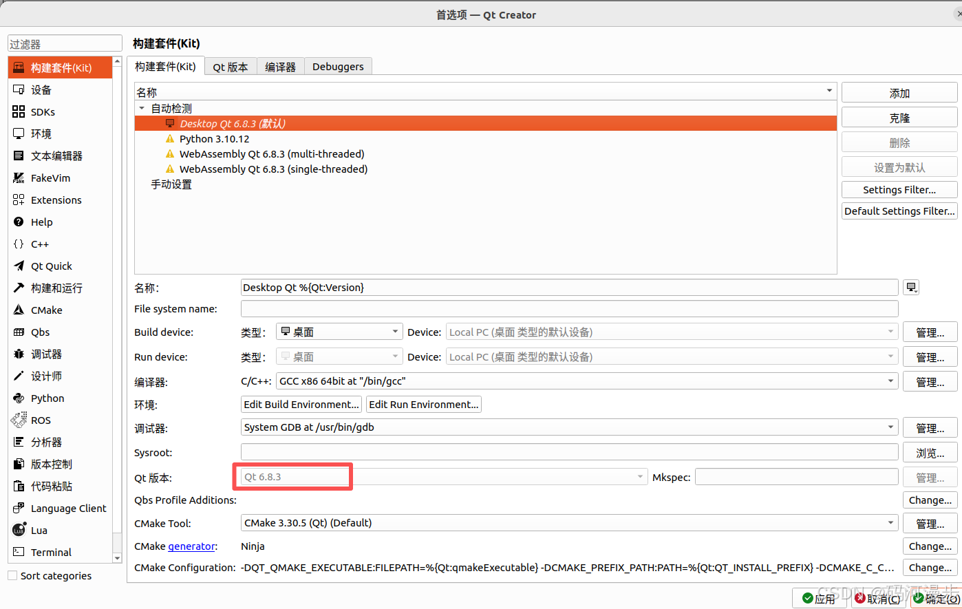Click 管理... beside CMake Tool
Screen dimensions: 962x609
(930, 524)
